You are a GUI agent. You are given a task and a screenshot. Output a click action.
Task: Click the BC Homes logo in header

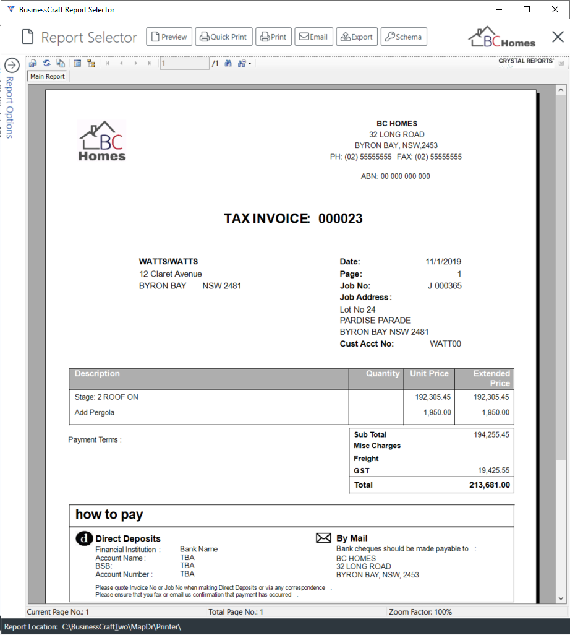[501, 37]
